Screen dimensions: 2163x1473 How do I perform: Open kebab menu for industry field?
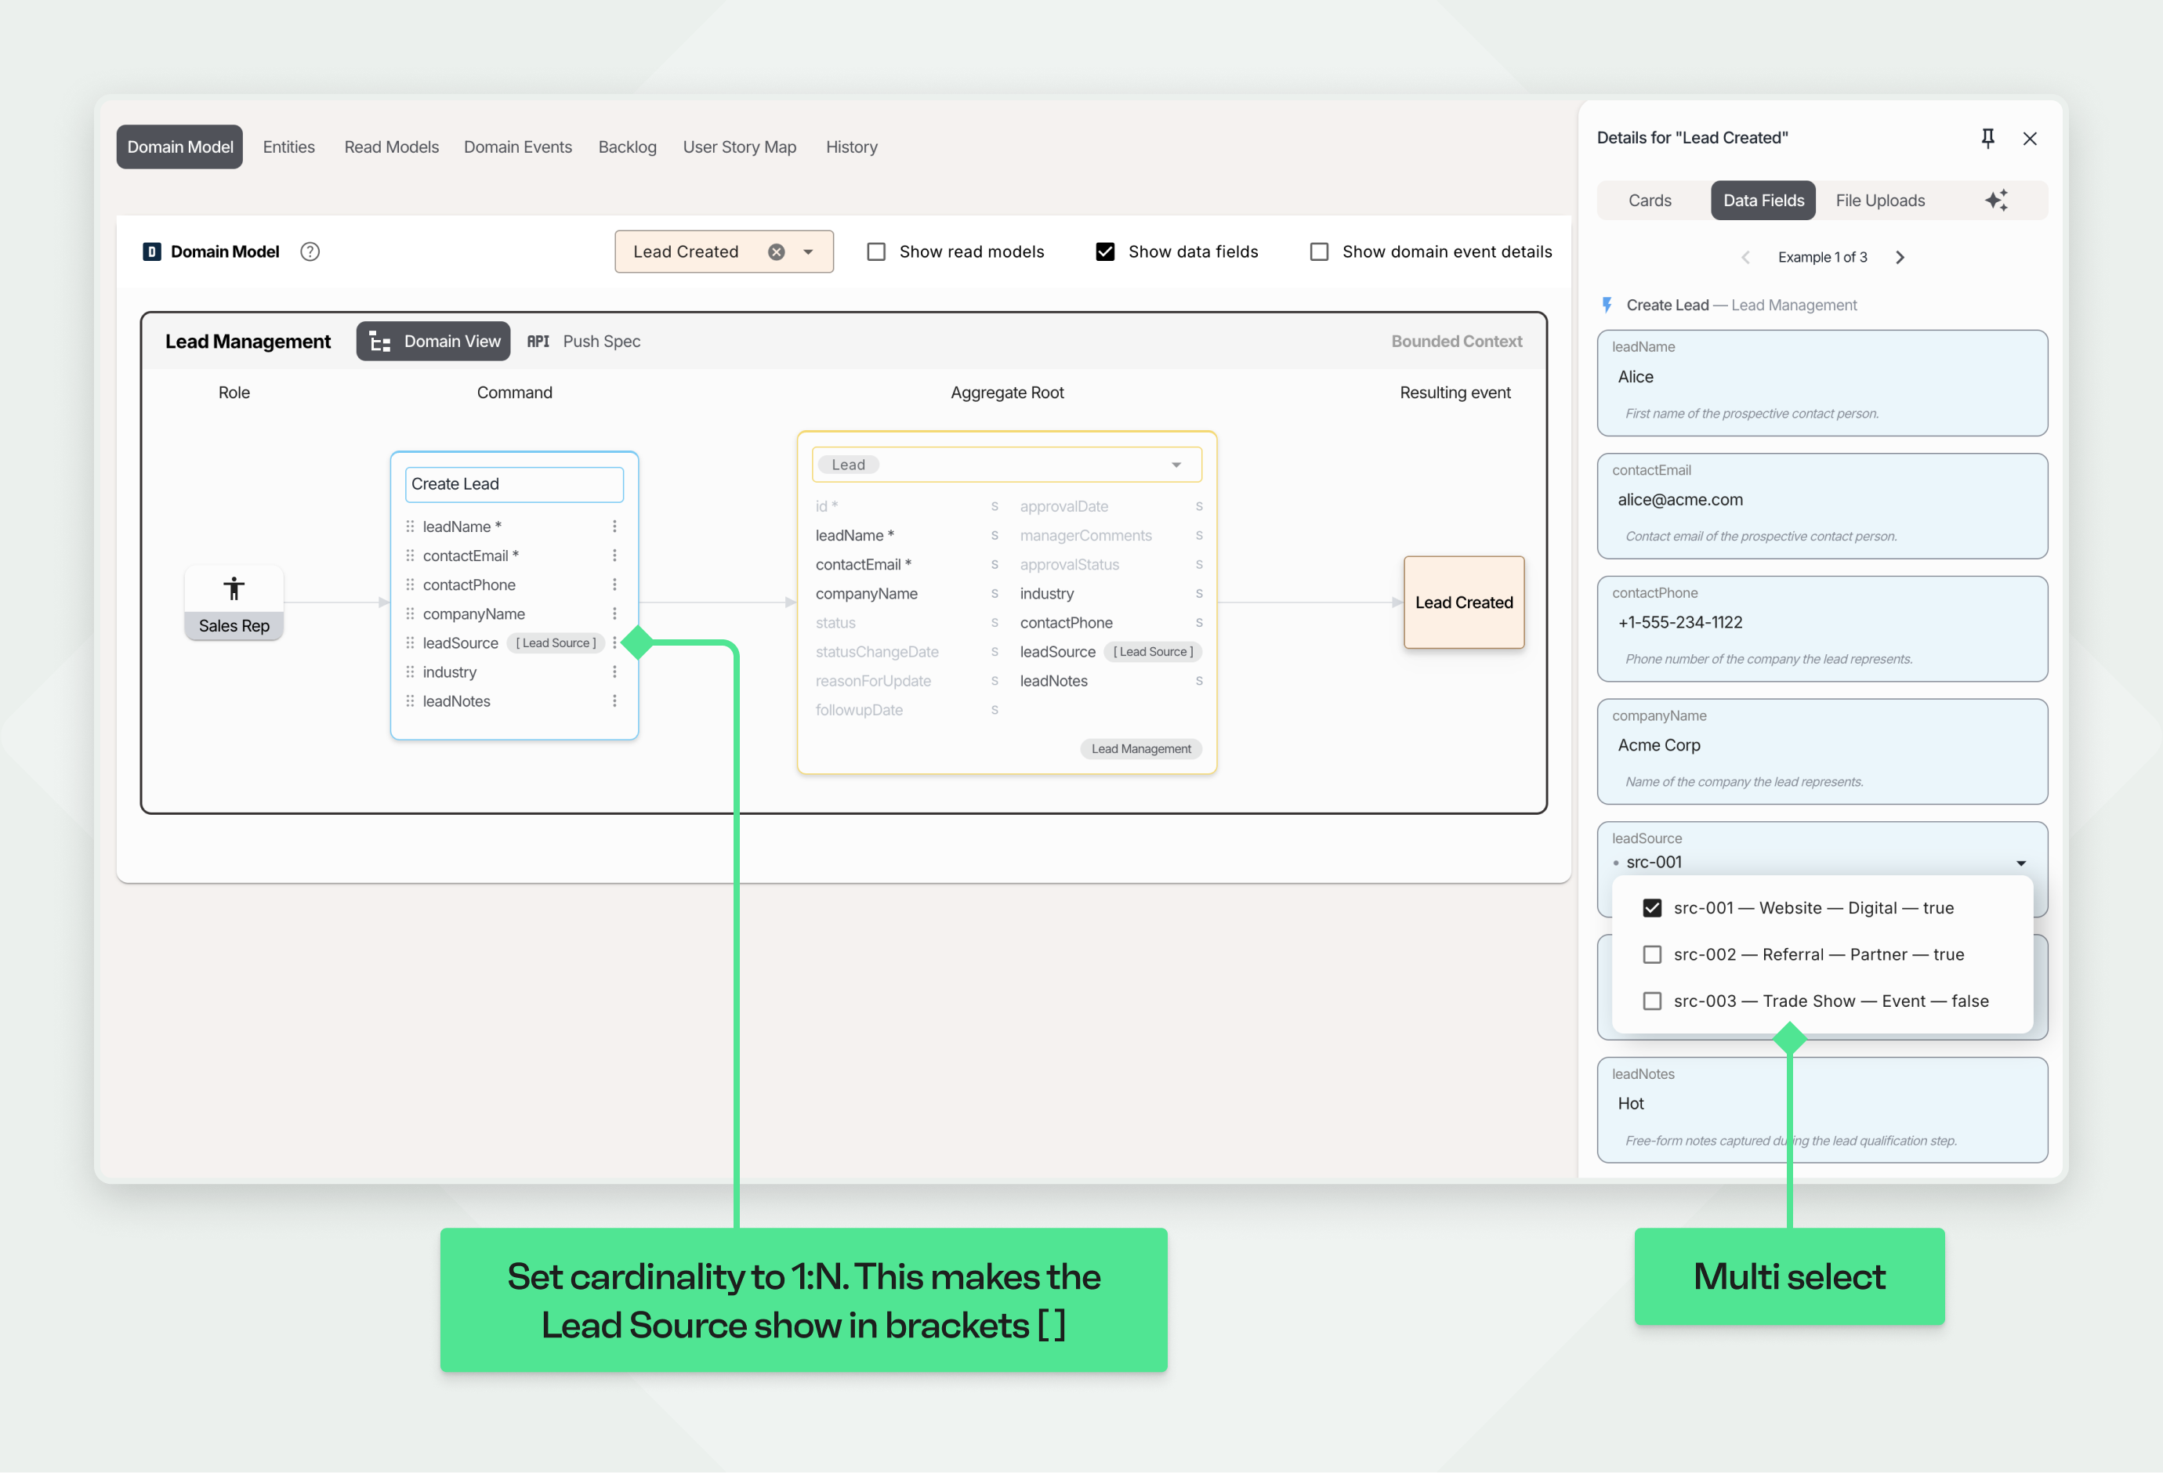tap(614, 671)
